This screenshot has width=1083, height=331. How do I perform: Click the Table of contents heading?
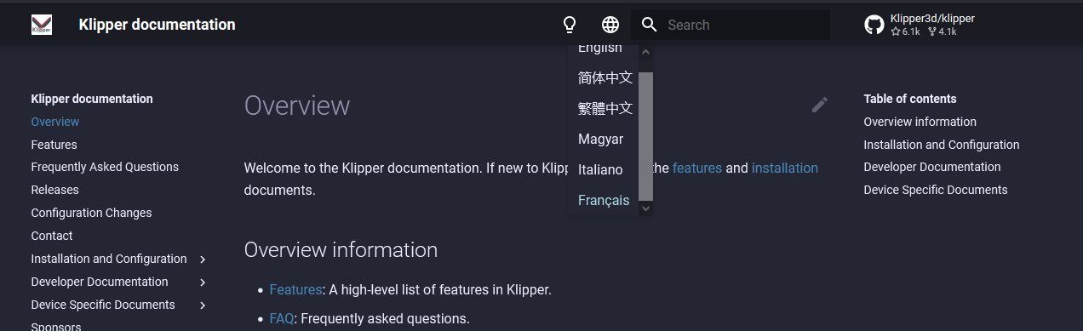pyautogui.click(x=909, y=99)
